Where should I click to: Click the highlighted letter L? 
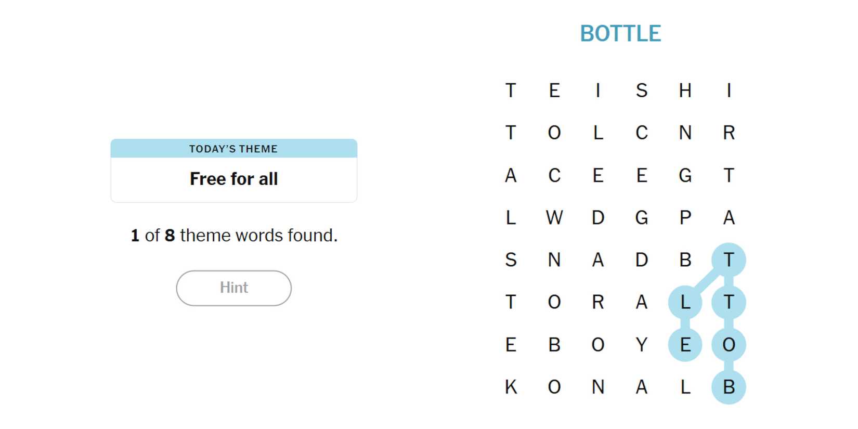click(x=685, y=302)
